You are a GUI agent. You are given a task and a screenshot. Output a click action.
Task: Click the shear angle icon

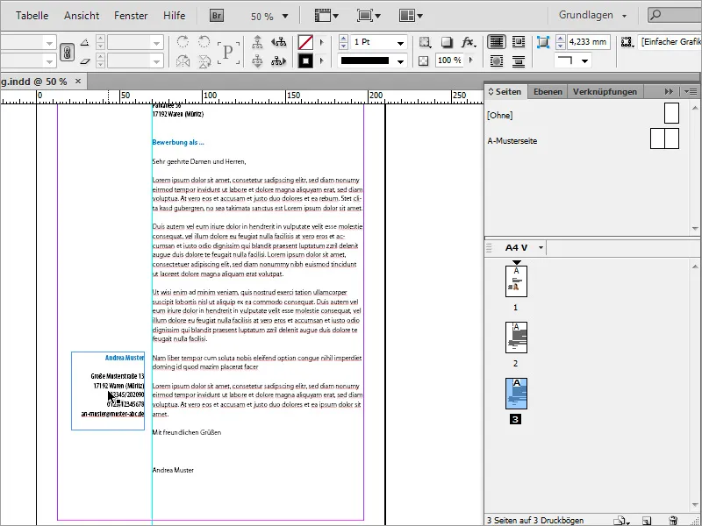point(84,61)
